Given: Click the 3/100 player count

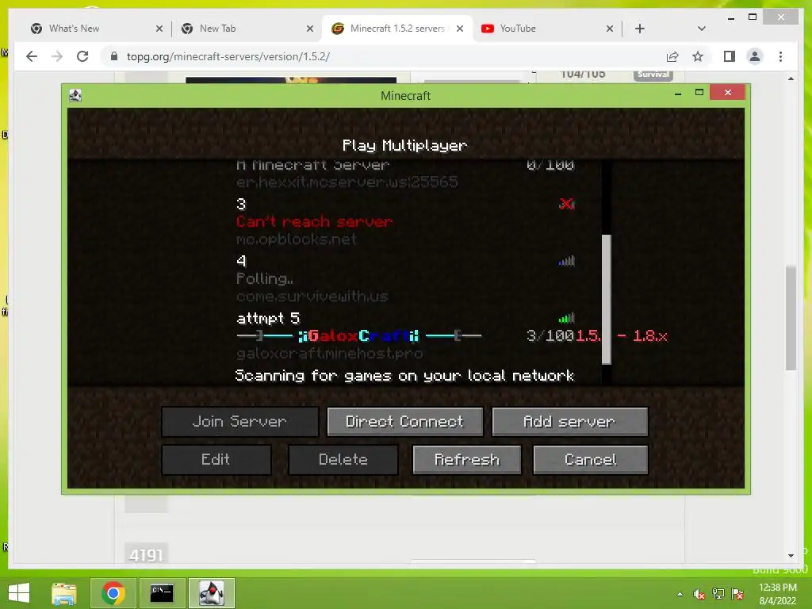Looking at the screenshot, I should (550, 336).
